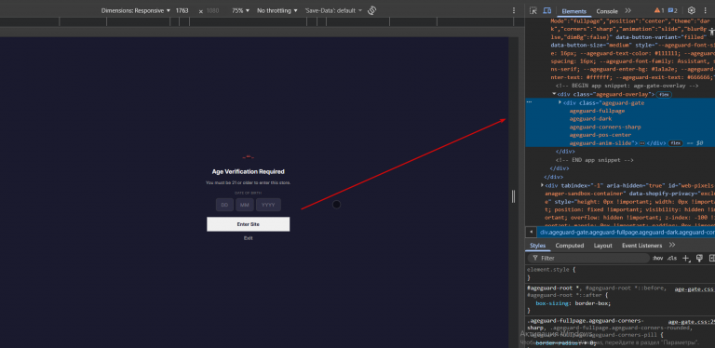Click the MM date of birth field
Screen dimensions: 715x348
[x=245, y=205]
